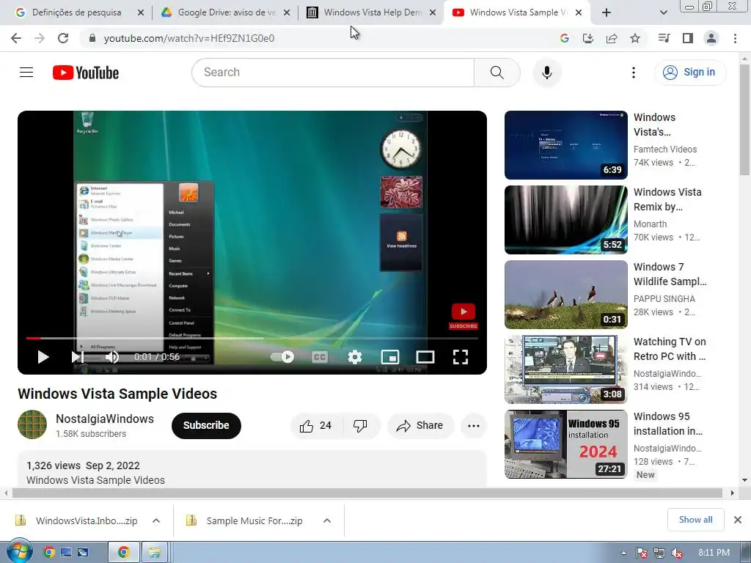Open the Watching TV on Retro PC title

pos(670,349)
